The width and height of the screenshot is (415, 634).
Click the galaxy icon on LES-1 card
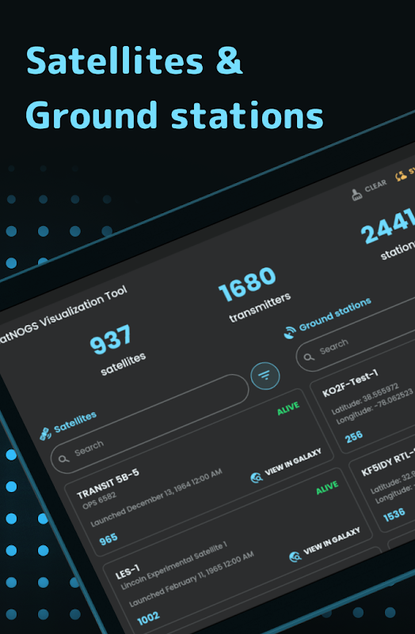[x=295, y=557]
